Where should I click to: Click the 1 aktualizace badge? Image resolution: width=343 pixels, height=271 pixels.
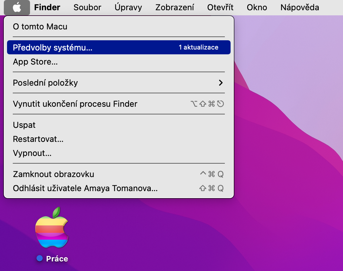[x=198, y=47]
